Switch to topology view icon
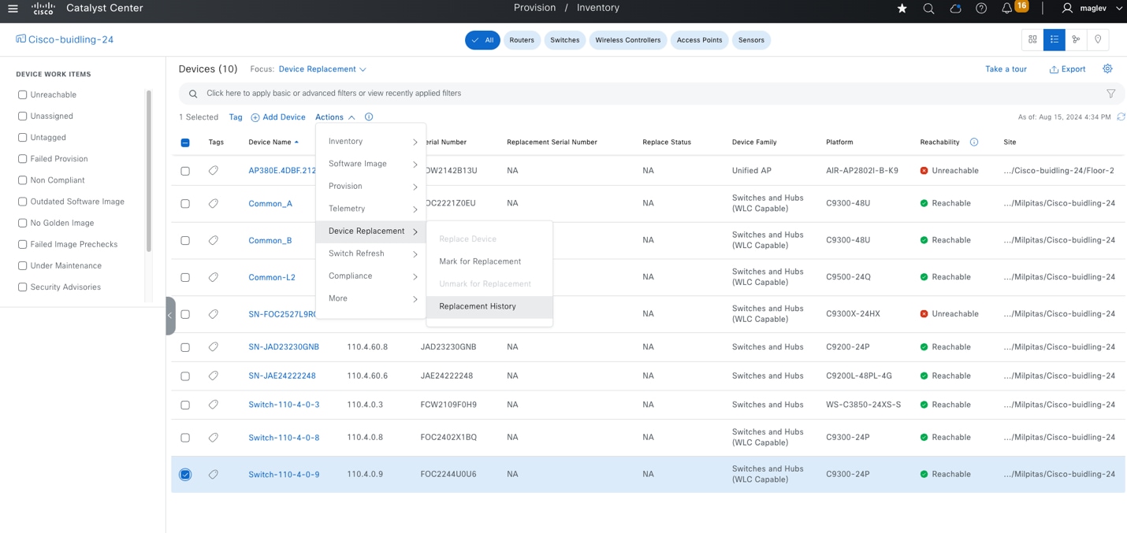The width and height of the screenshot is (1127, 533). tap(1076, 39)
